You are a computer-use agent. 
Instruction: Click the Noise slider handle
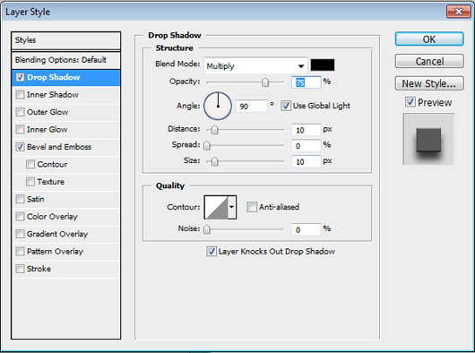[x=207, y=229]
